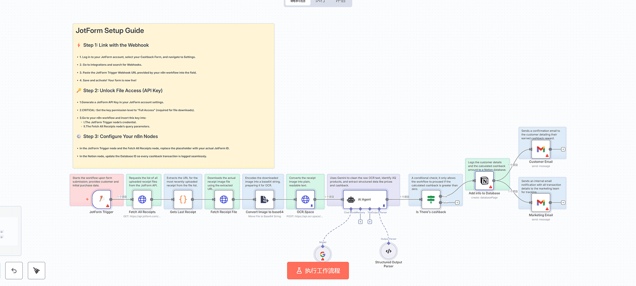Switch to the 编辑器 tab
The image size is (636, 286).
tap(298, 2)
